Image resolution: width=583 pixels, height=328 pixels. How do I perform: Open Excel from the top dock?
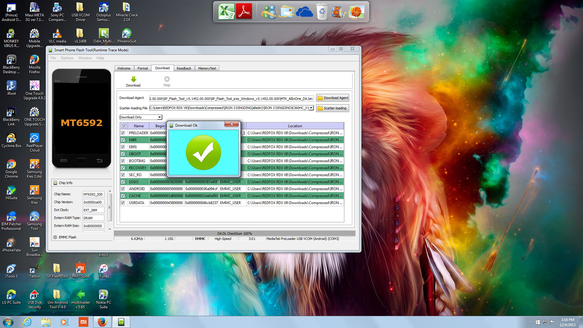click(x=226, y=12)
